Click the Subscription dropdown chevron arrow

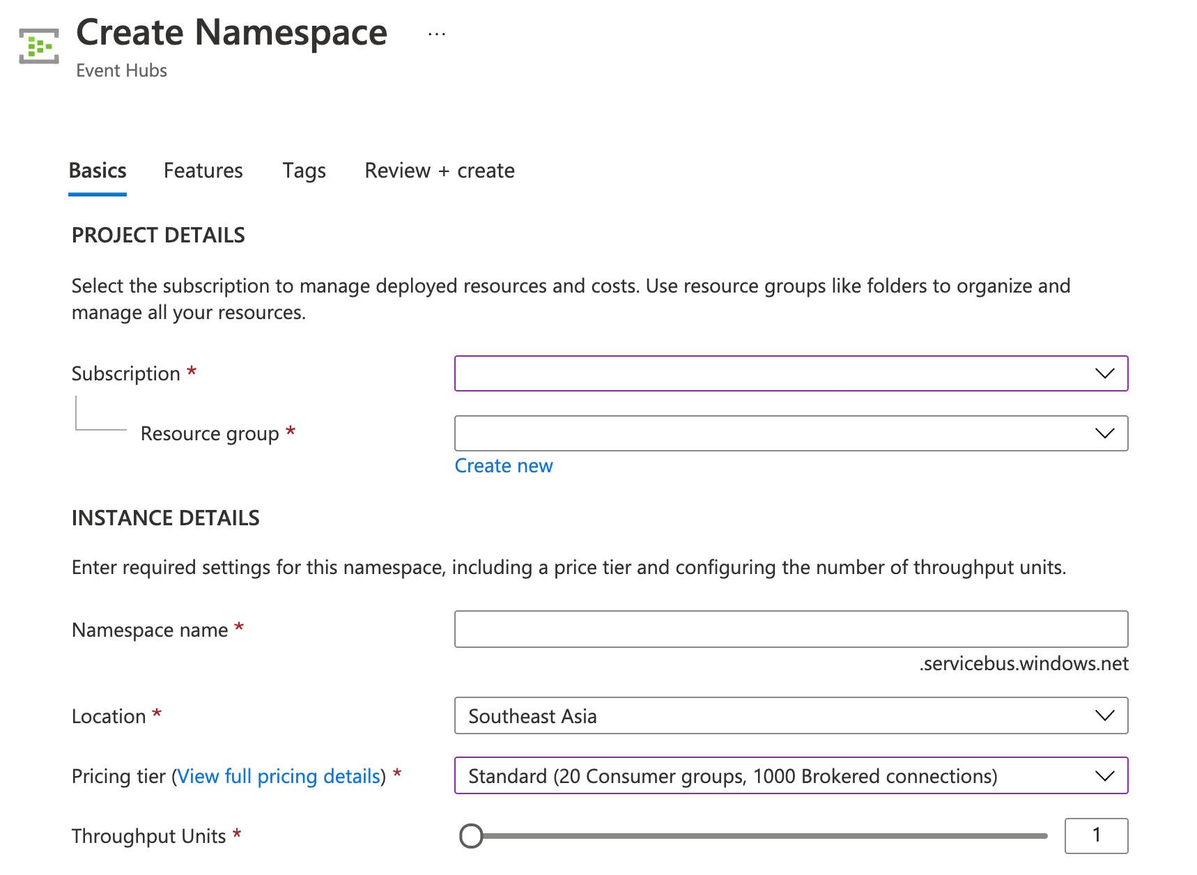click(x=1104, y=373)
